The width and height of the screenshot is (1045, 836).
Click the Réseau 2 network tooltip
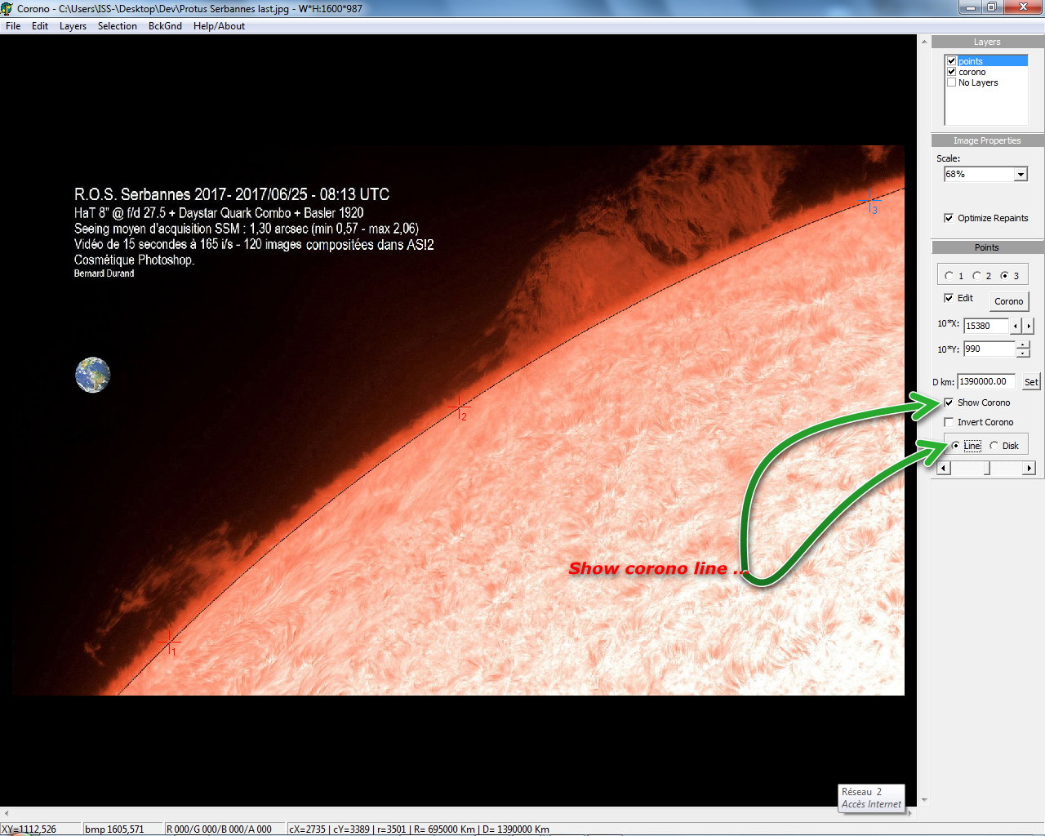(871, 798)
